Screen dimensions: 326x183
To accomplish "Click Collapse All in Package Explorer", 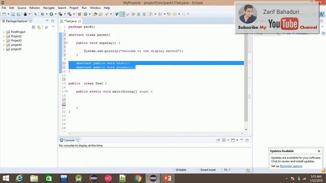I will (34, 27).
